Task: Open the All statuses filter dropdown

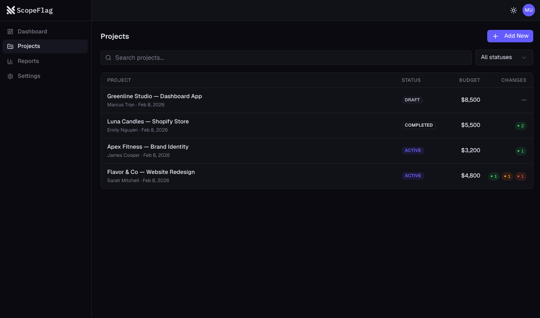Action: point(504,57)
